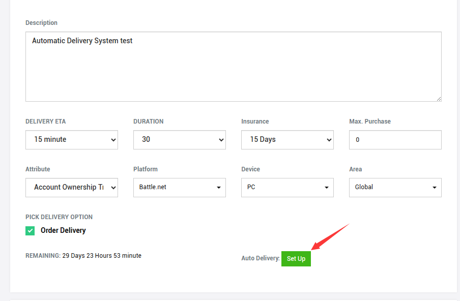The image size is (460, 301).
Task: Grab the Description box resize handle
Action: point(438,98)
